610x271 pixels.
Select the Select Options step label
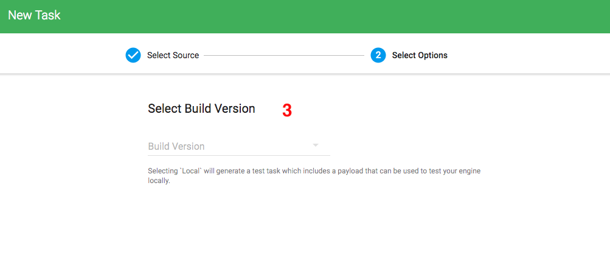click(420, 55)
